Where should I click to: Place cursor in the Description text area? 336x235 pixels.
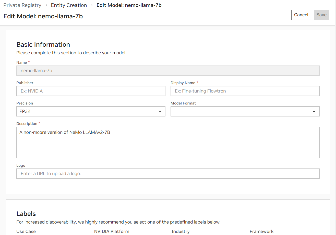click(x=168, y=142)
